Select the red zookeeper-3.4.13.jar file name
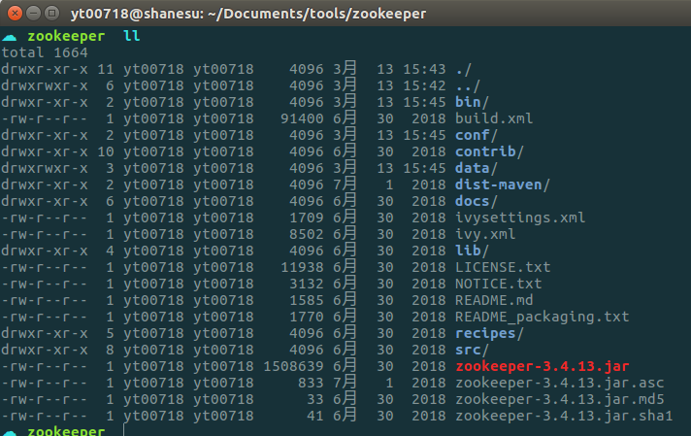691x436 pixels. click(543, 366)
